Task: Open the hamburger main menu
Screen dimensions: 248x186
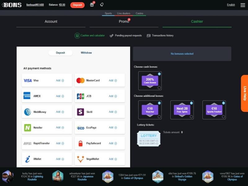Action: point(243,5)
